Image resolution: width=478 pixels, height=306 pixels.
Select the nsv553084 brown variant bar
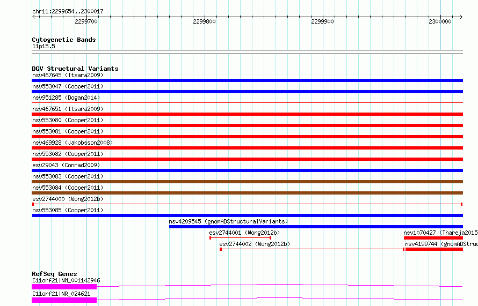click(247, 193)
